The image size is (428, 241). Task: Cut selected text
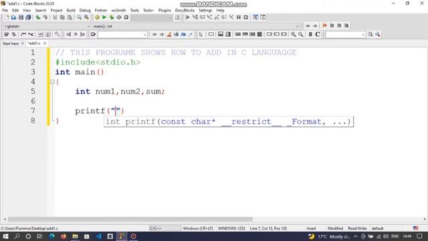(x=55, y=17)
